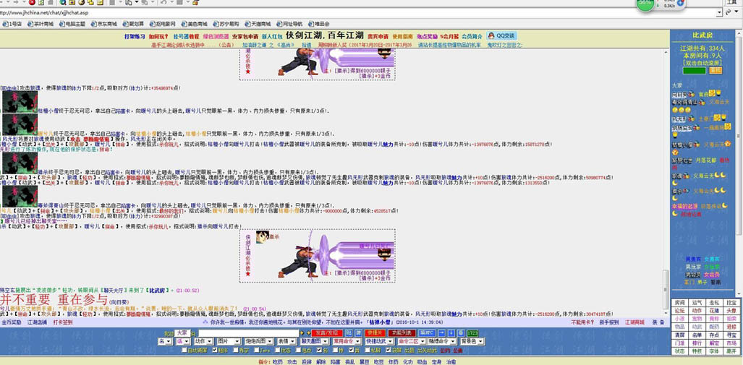743x365 pixels.
Task: Toggle the 滚屏 auto-scroll checkbox
Action: tap(389, 351)
